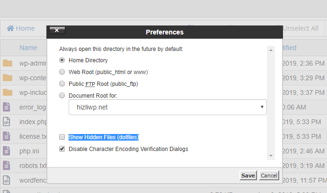
Task: Click the error_log file icon
Action: 6,107
